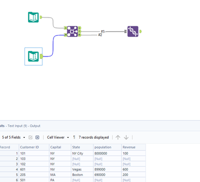This screenshot has height=182, width=200.
Task: Click the up arrow in the results toolbar
Action: click(x=118, y=137)
